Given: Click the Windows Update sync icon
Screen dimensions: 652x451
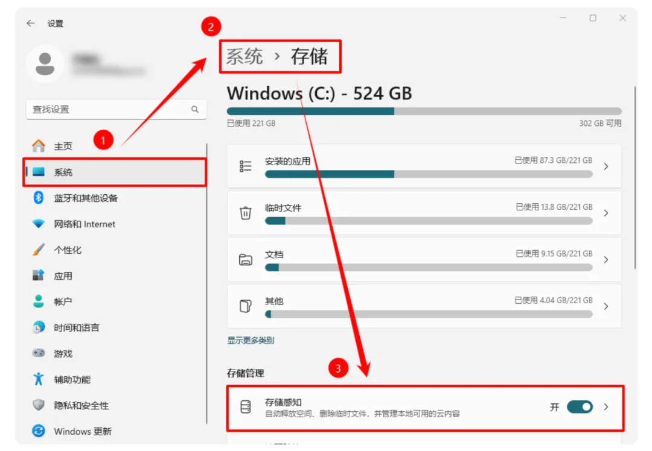Looking at the screenshot, I should pos(39,431).
